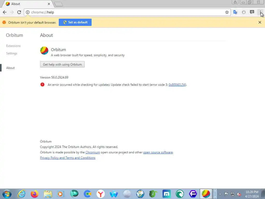265x199 pixels.
Task: Click the chrome://help address bar
Action: tap(127, 12)
